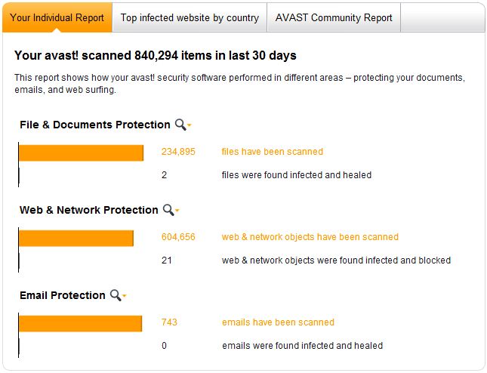Click 'files were found infected and healed' text

click(x=297, y=175)
